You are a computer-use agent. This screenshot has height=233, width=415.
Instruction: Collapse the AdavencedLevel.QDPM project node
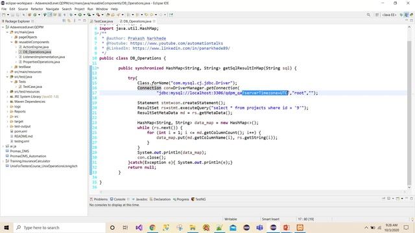3,27
